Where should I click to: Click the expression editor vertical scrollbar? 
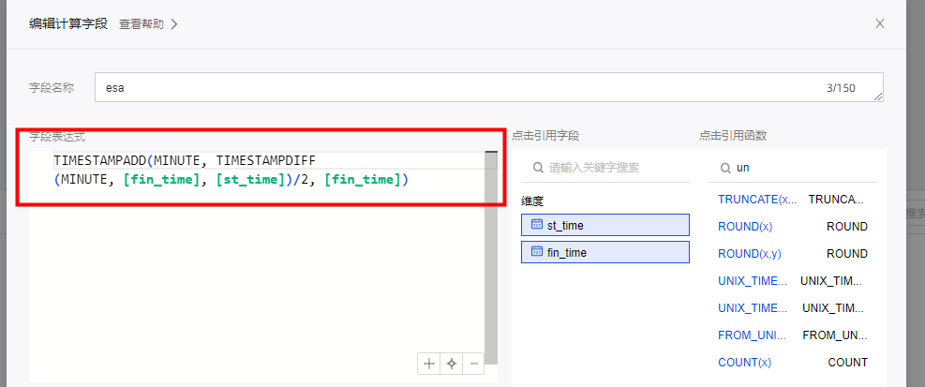(x=490, y=253)
